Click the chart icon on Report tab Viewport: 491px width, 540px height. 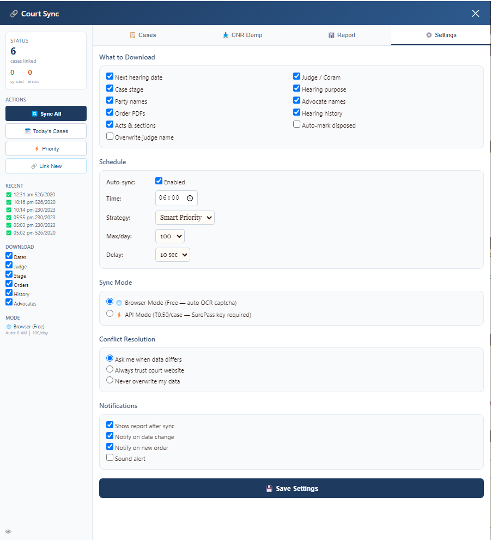[331, 35]
